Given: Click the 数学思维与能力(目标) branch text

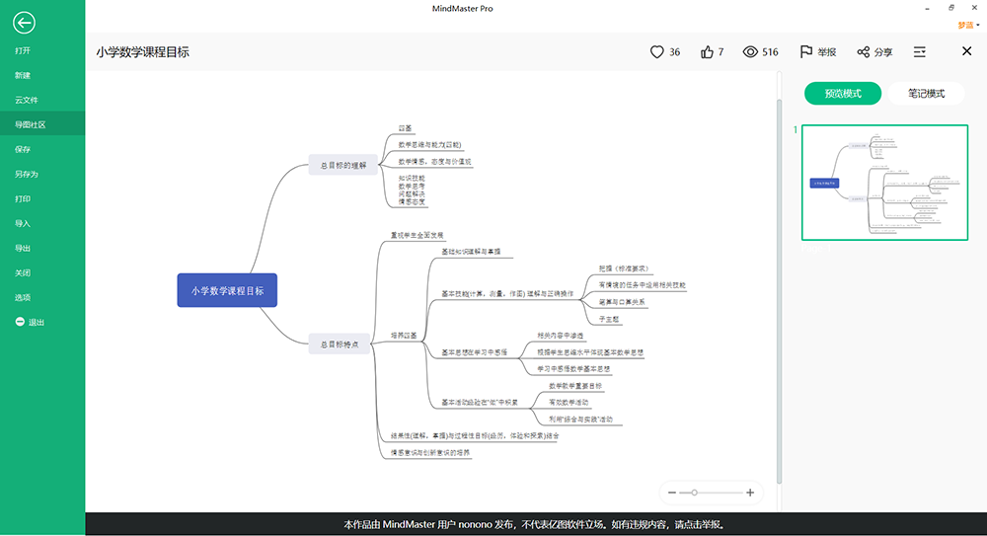Looking at the screenshot, I should click(x=430, y=144).
